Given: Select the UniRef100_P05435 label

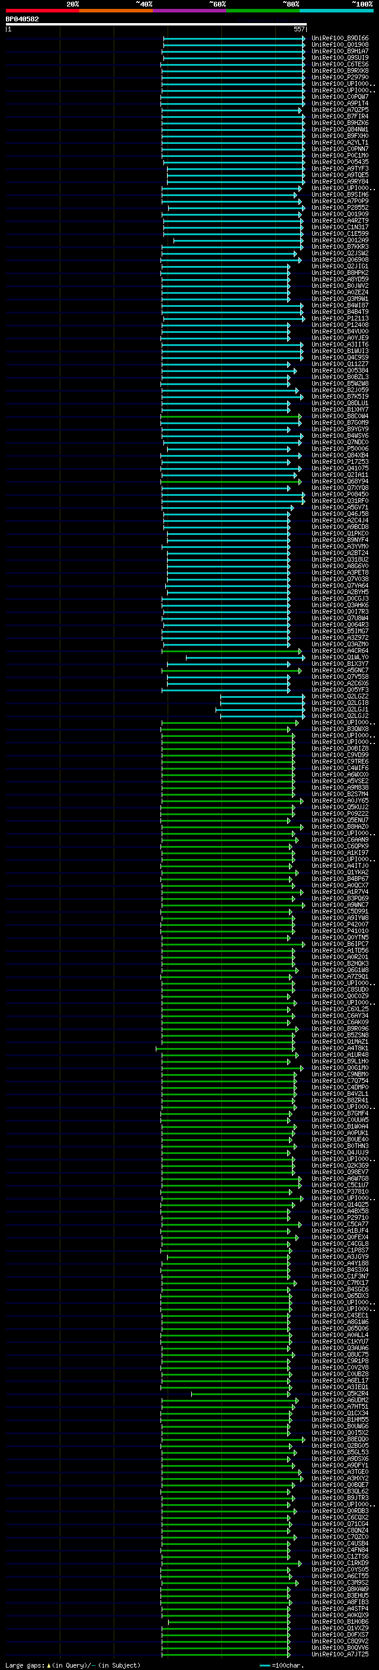Looking at the screenshot, I should point(340,162).
